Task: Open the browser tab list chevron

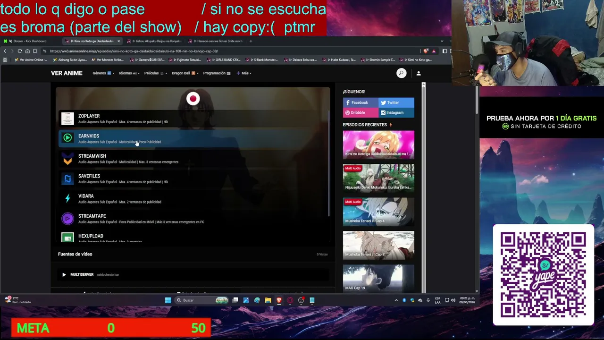Action: click(442, 41)
